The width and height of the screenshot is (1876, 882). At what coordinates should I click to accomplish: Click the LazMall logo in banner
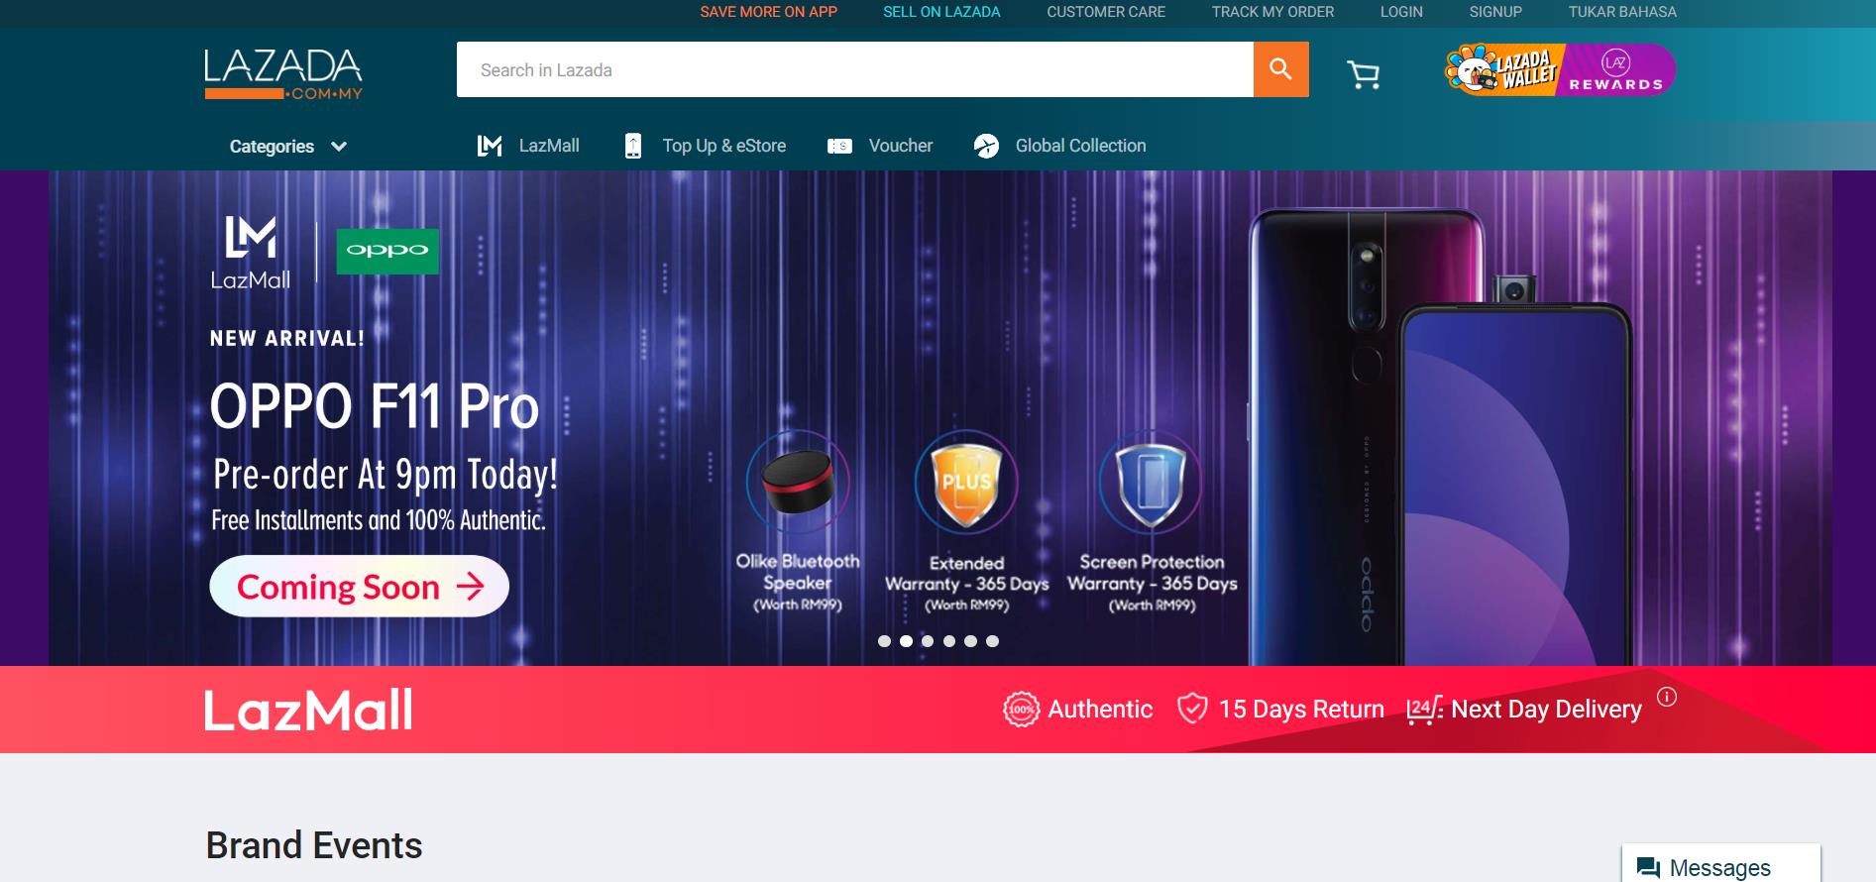pyautogui.click(x=251, y=253)
